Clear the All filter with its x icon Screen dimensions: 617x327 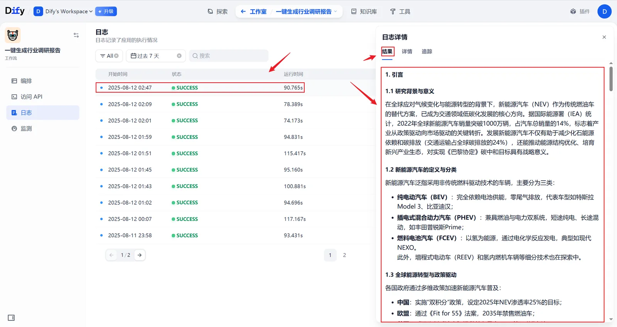tap(116, 56)
